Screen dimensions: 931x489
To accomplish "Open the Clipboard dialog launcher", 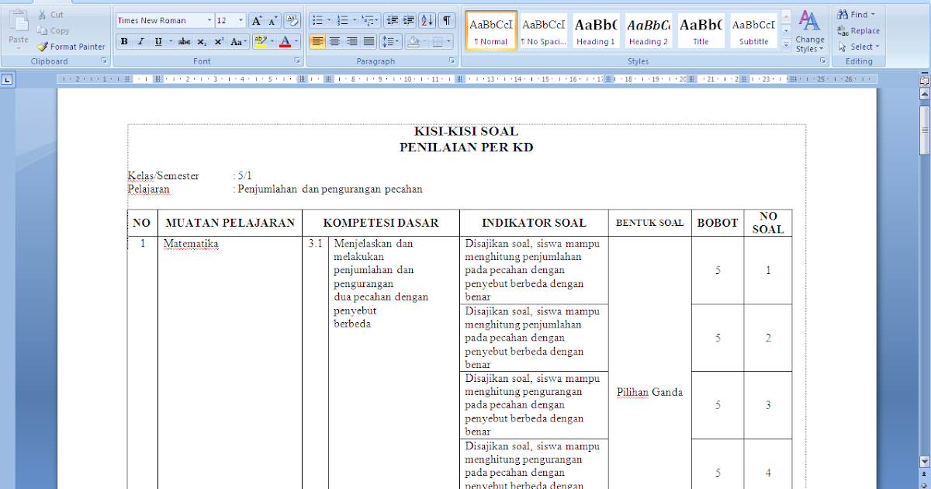I will pyautogui.click(x=104, y=61).
